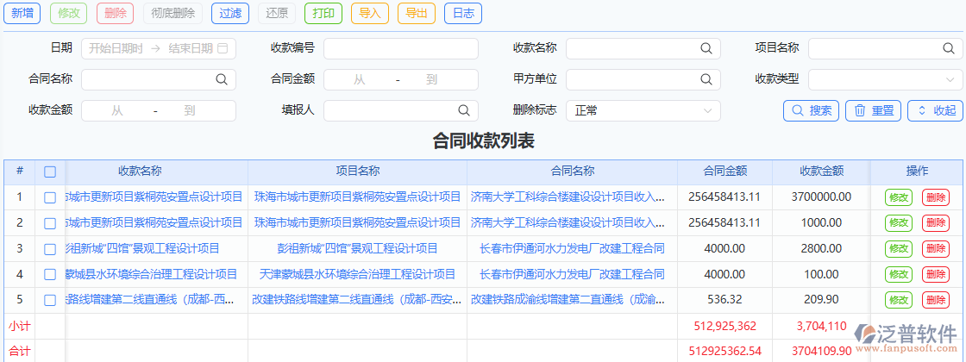Image resolution: width=966 pixels, height=362 pixels.
Task: Click 删除 in row 5 operations
Action: pos(936,301)
